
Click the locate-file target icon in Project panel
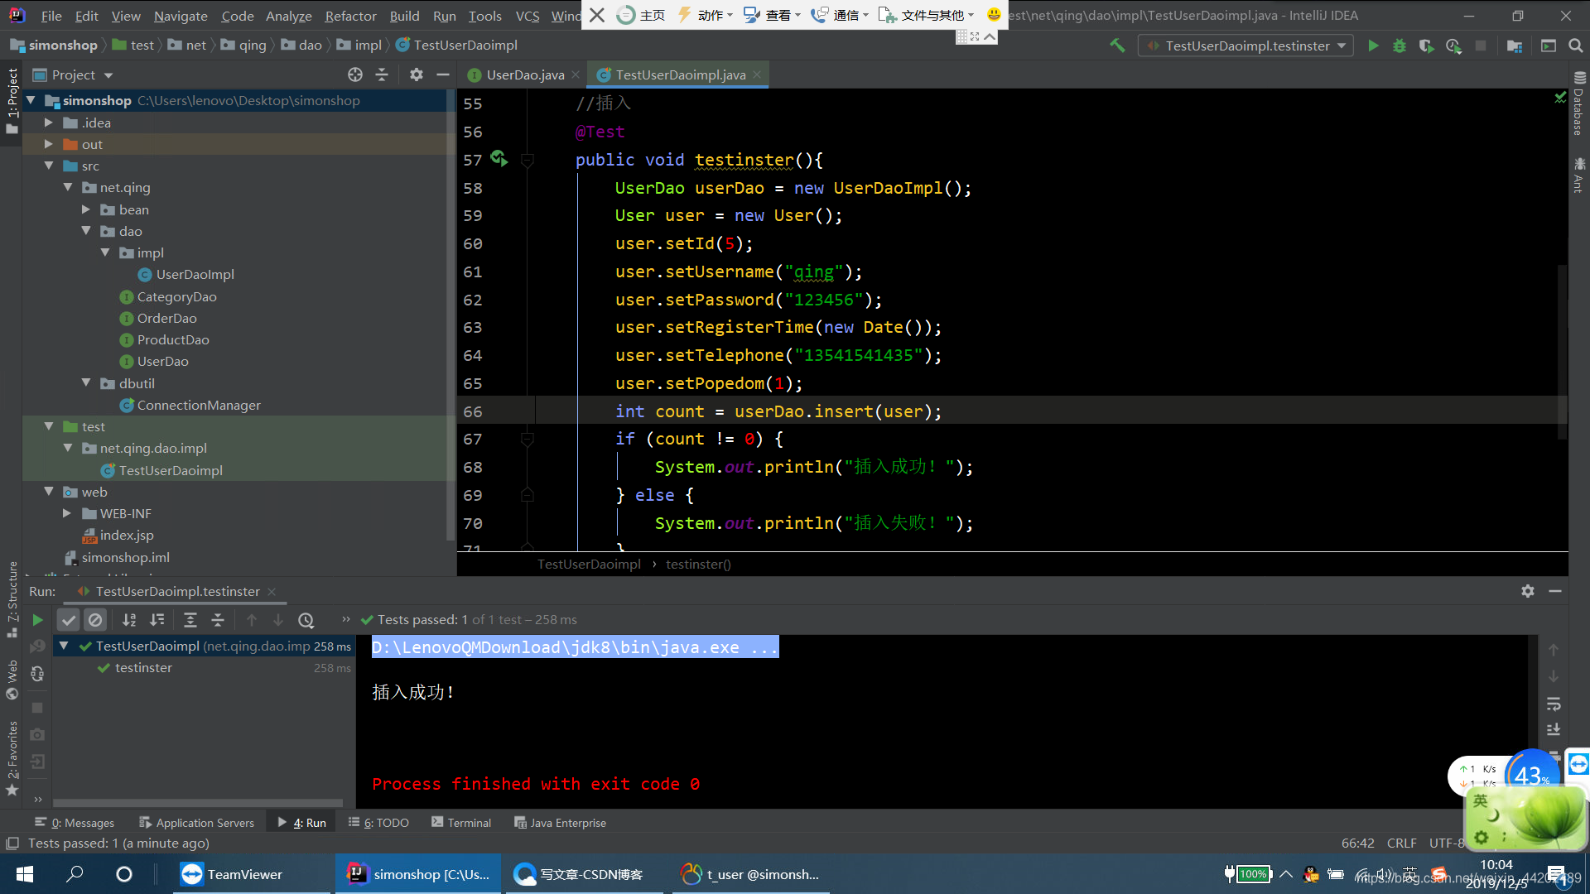(x=355, y=74)
